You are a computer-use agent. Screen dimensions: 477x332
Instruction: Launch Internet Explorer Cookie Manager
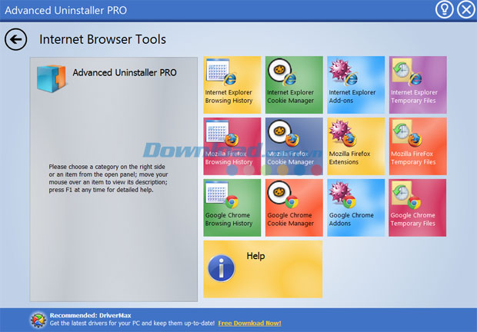point(294,85)
